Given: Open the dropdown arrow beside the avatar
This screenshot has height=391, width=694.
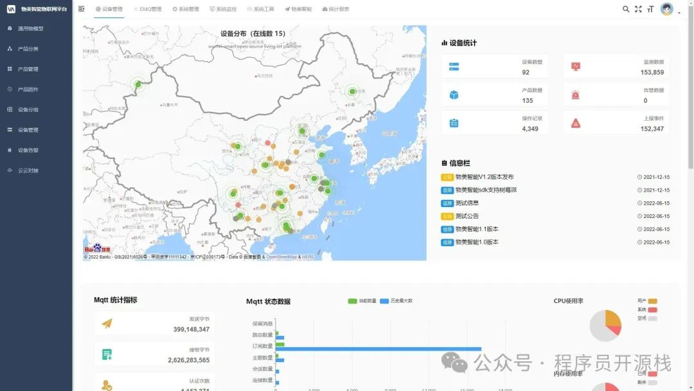Looking at the screenshot, I should (x=679, y=11).
